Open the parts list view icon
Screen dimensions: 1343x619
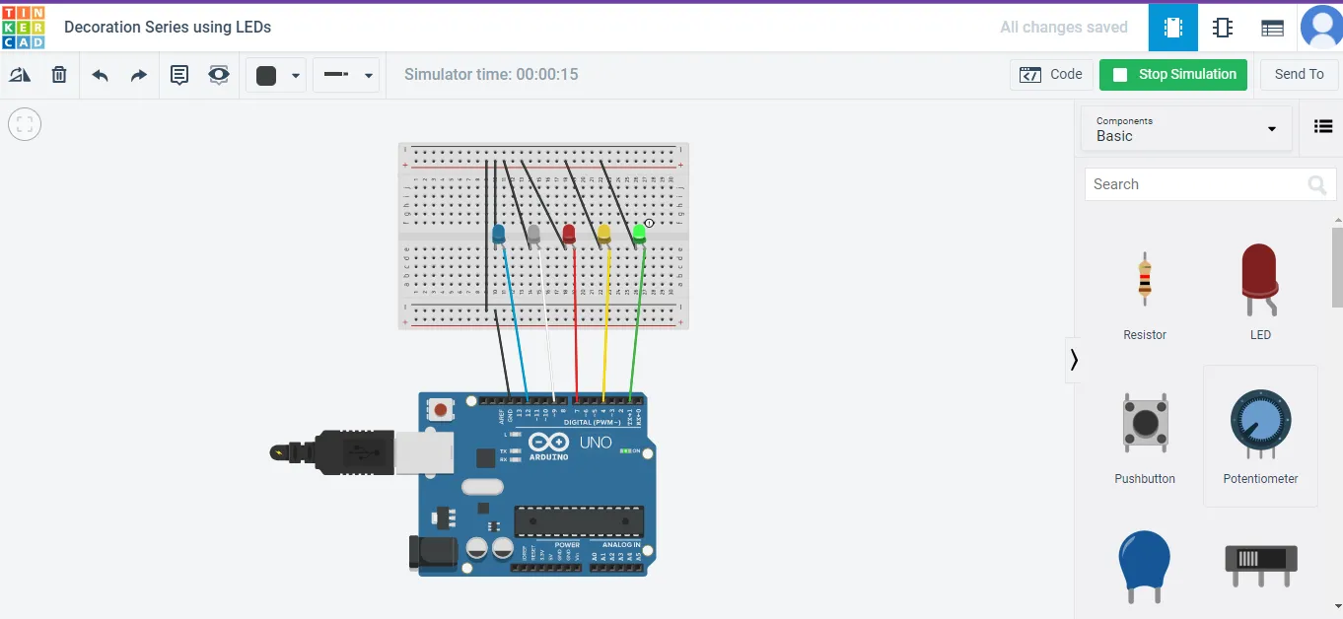point(1272,28)
